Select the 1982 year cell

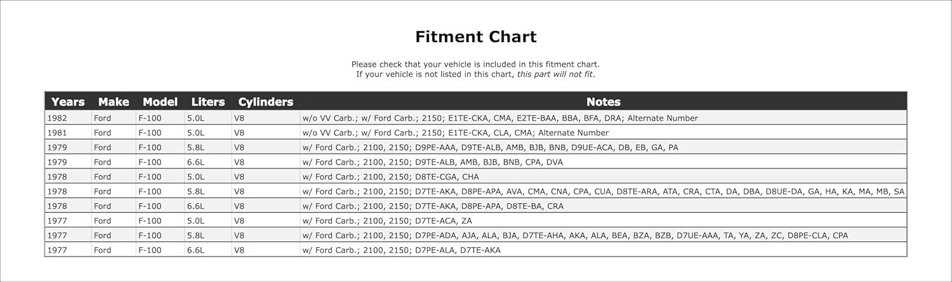[x=57, y=118]
